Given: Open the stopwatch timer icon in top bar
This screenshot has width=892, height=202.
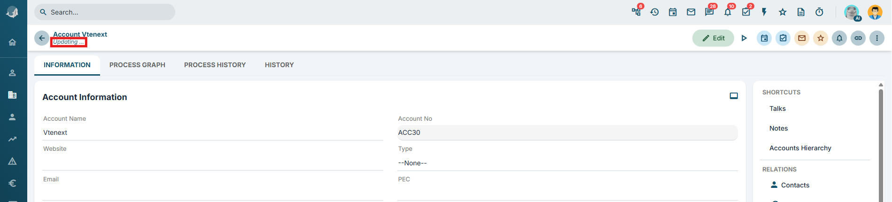Looking at the screenshot, I should pos(819,12).
